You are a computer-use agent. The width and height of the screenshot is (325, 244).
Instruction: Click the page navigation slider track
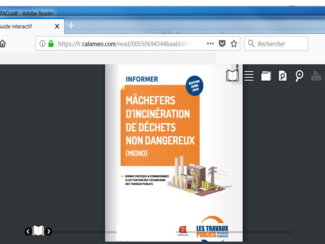(x=169, y=232)
